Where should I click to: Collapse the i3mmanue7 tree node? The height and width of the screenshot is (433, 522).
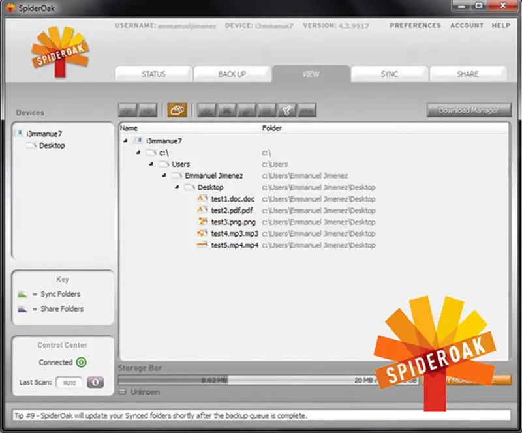coord(125,141)
